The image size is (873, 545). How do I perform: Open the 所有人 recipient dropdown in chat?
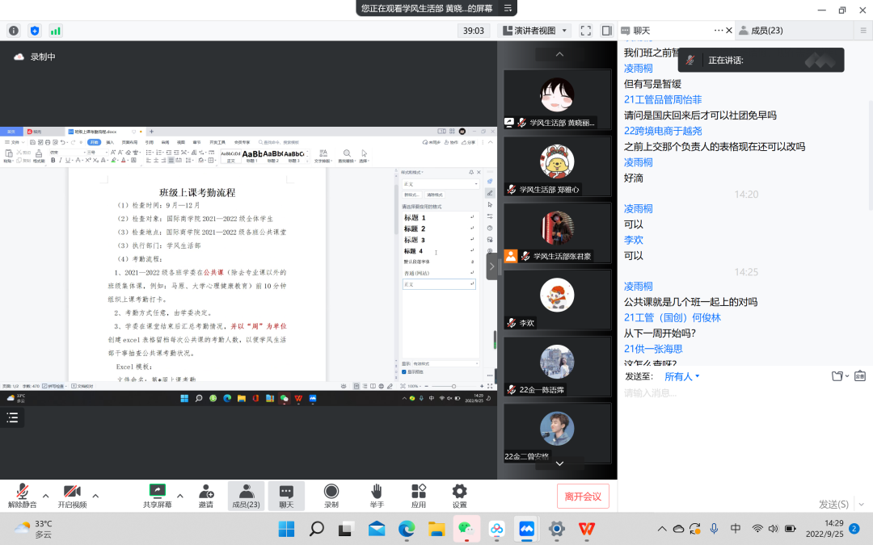click(681, 375)
